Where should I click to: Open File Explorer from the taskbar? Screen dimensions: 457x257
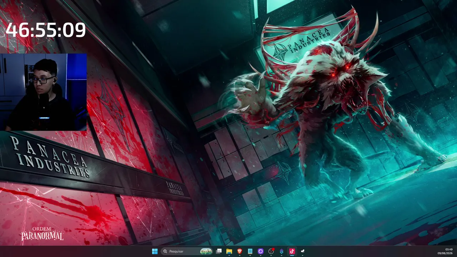(229, 251)
